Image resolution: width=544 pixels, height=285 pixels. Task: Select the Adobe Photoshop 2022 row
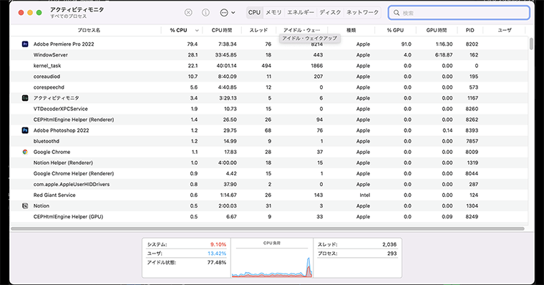coord(269,130)
